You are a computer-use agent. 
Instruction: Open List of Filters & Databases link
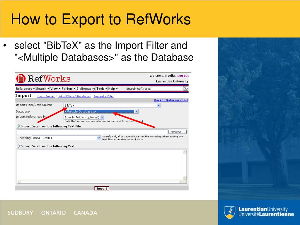click(74, 96)
